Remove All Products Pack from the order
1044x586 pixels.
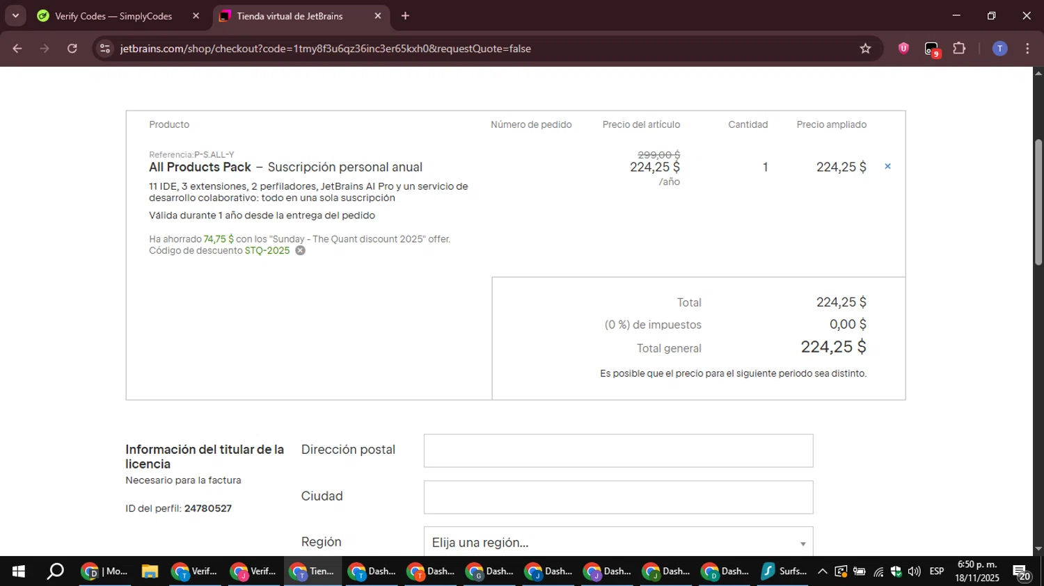[887, 166]
